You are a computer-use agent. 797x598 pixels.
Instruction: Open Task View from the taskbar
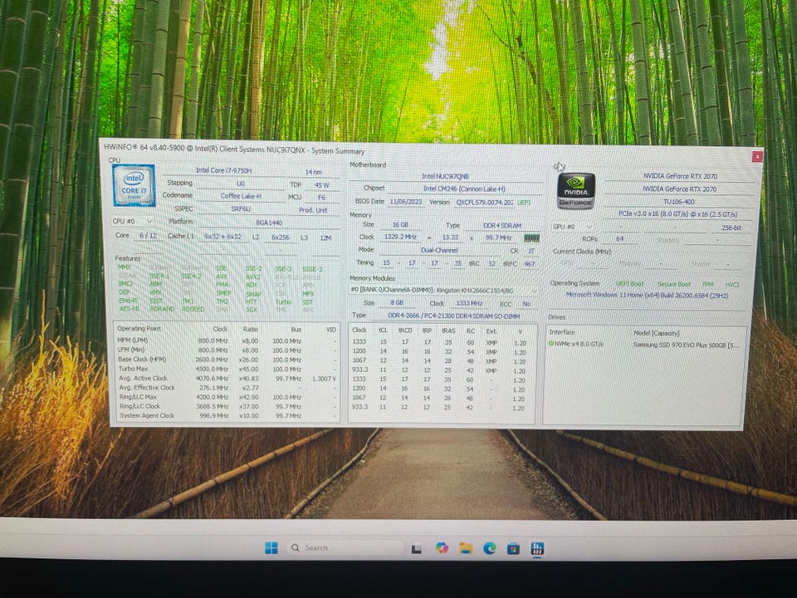click(x=418, y=548)
